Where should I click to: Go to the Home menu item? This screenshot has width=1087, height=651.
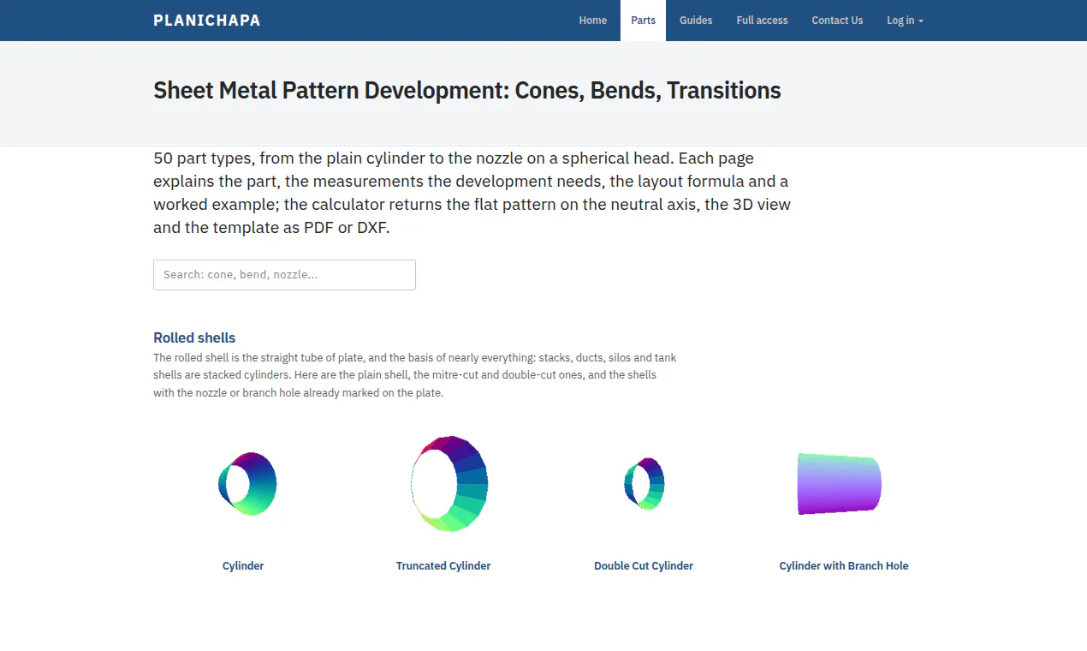pyautogui.click(x=593, y=21)
